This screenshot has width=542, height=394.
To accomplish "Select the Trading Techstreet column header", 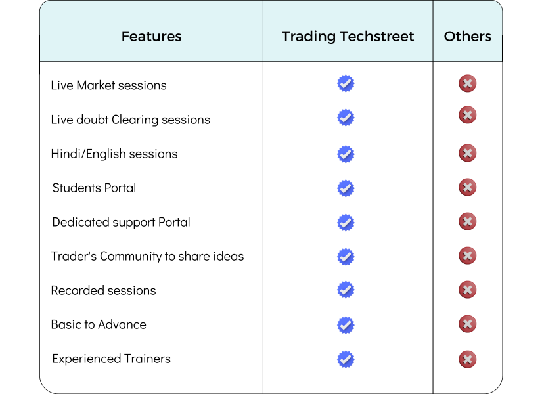I will tap(348, 37).
